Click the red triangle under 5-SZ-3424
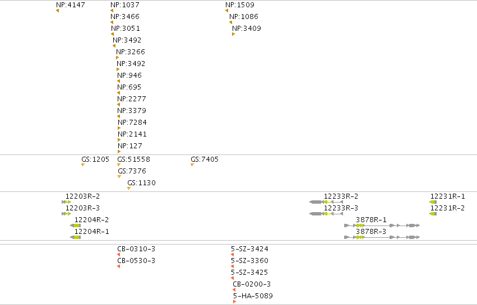This screenshot has width=477, height=305. (233, 255)
